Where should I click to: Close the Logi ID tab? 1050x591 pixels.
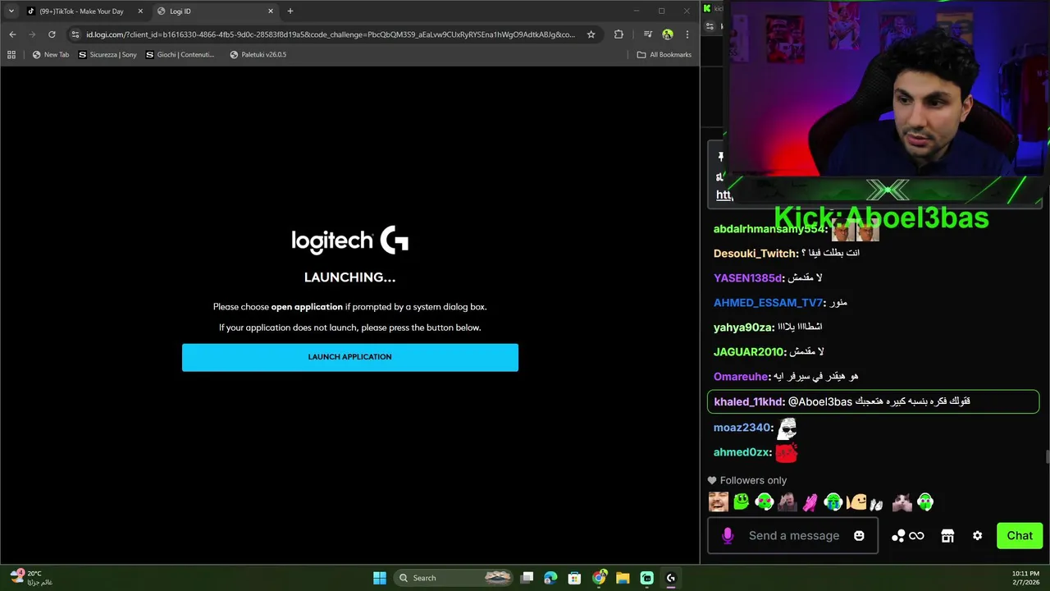271,11
